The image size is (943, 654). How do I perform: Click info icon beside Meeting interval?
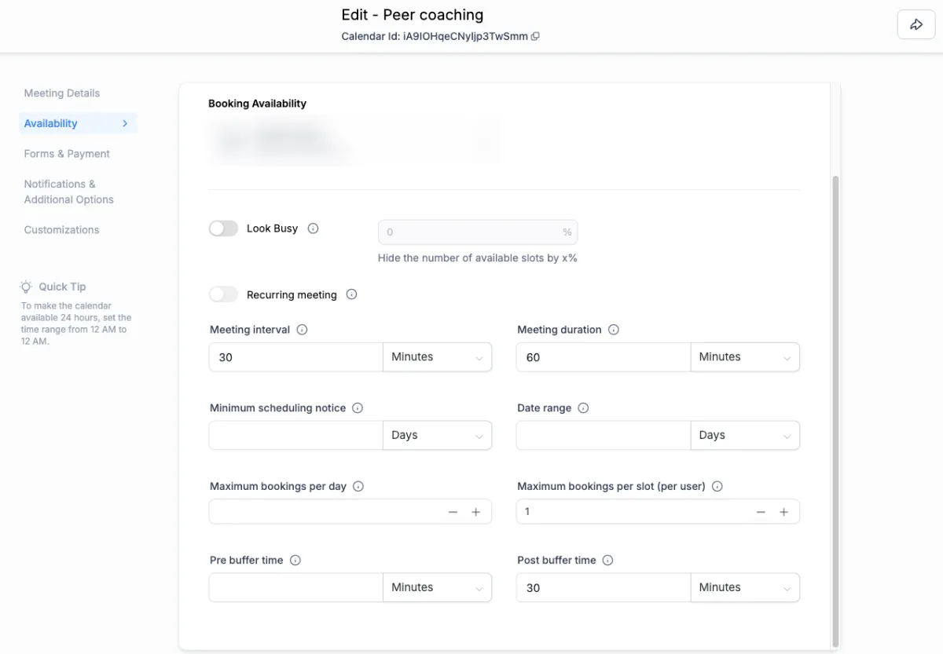[302, 330]
